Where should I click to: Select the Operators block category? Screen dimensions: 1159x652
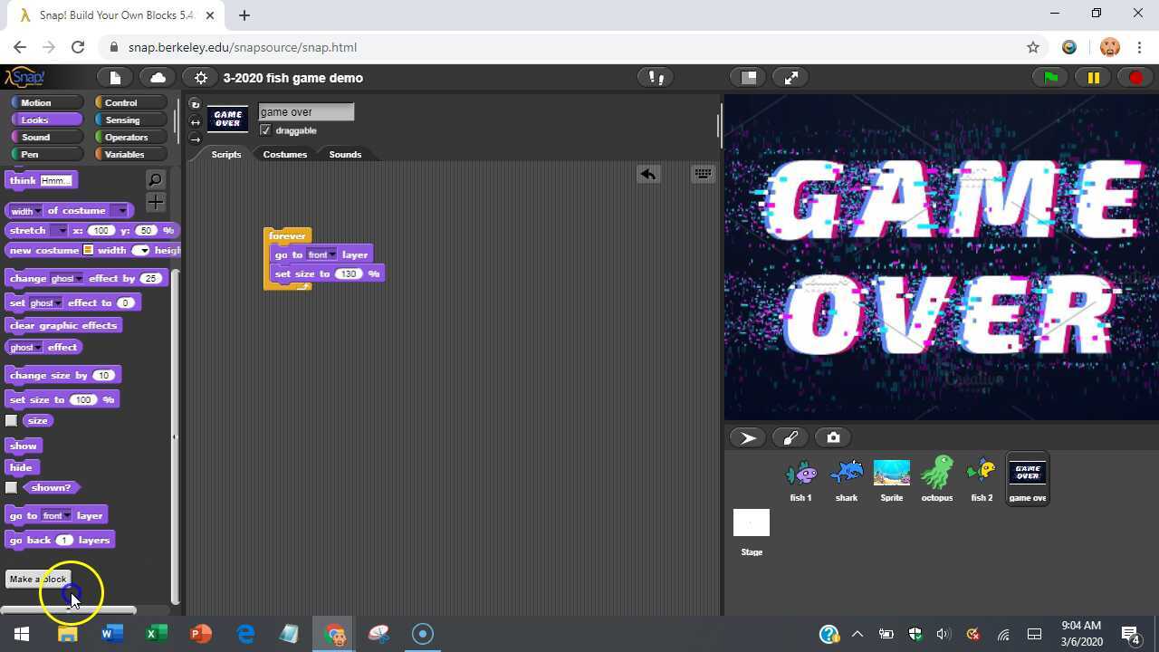point(130,137)
